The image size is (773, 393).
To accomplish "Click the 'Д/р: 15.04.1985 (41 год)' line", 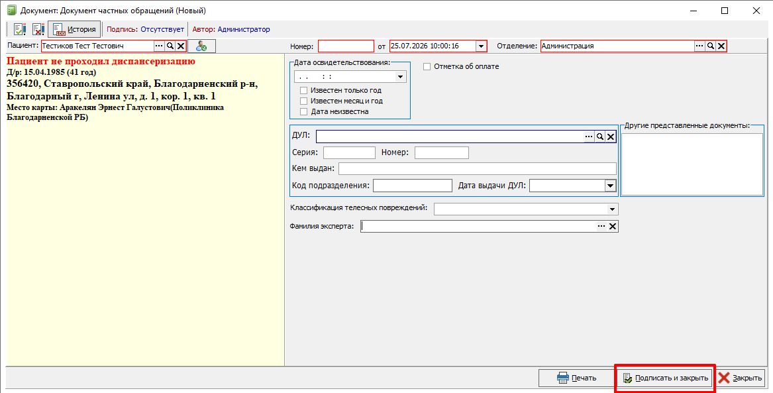I will pyautogui.click(x=51, y=72).
